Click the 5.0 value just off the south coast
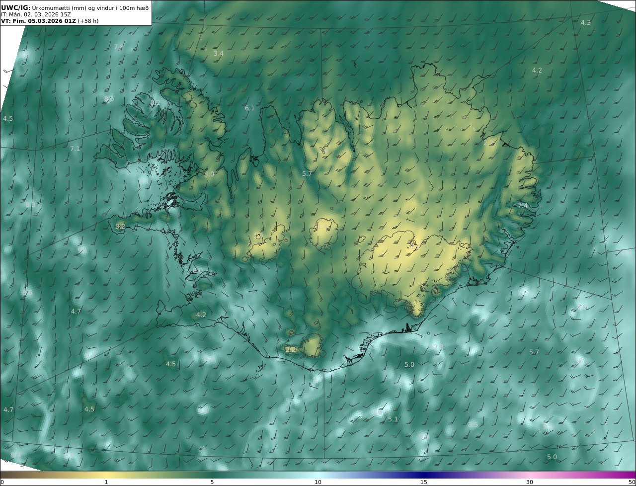 (x=409, y=364)
